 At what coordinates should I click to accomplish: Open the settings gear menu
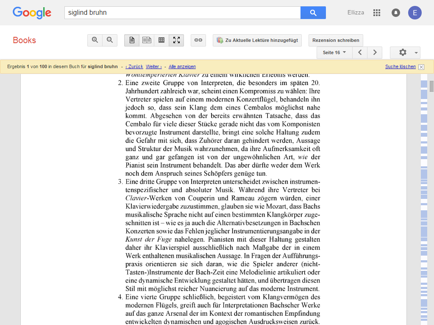coord(405,52)
